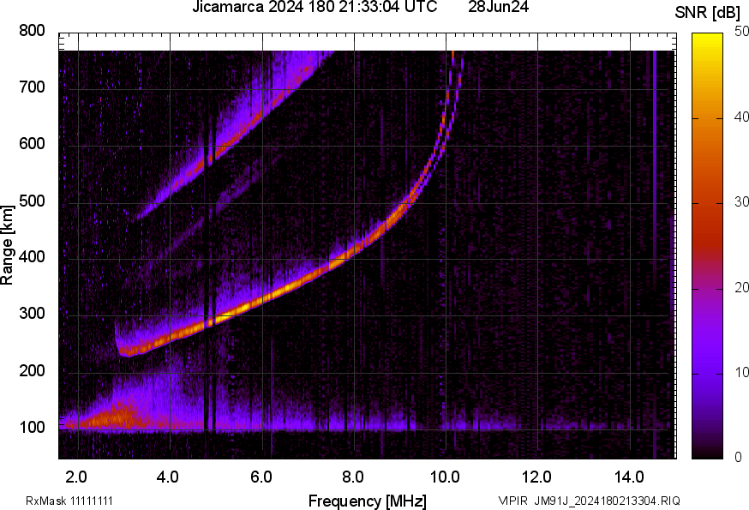Click the colorbar tick label '20'
This screenshot has width=749, height=510.
coord(741,288)
